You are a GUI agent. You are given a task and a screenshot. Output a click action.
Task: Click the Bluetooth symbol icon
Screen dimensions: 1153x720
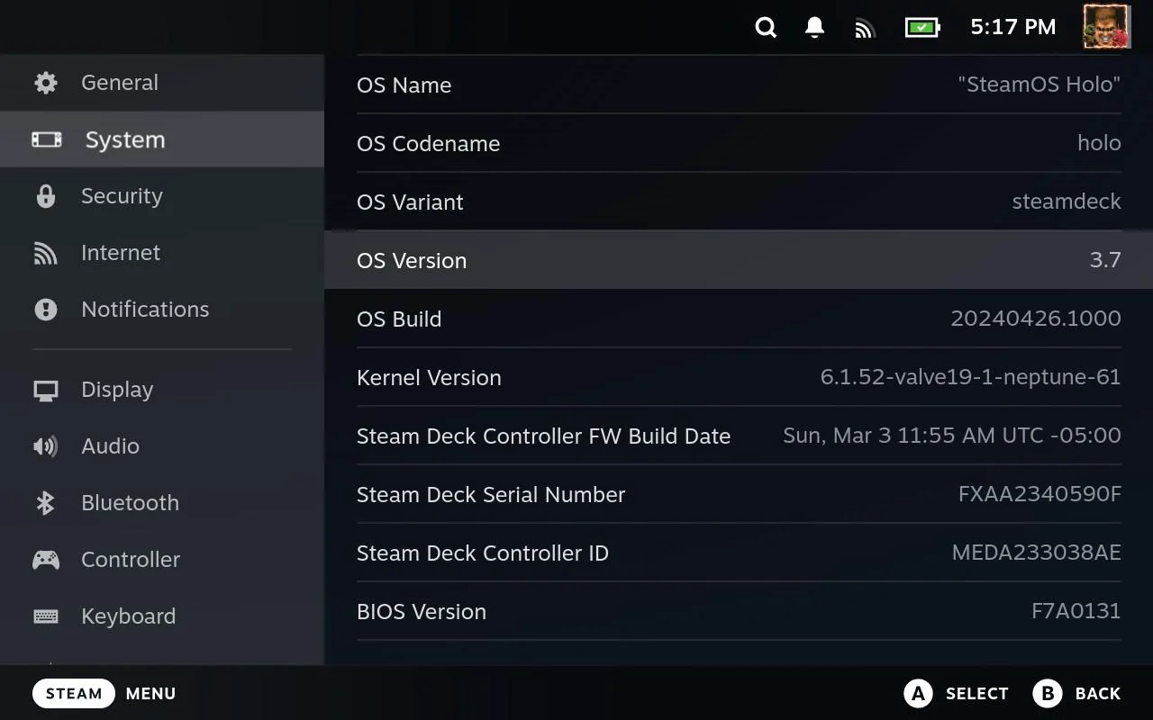coord(46,503)
